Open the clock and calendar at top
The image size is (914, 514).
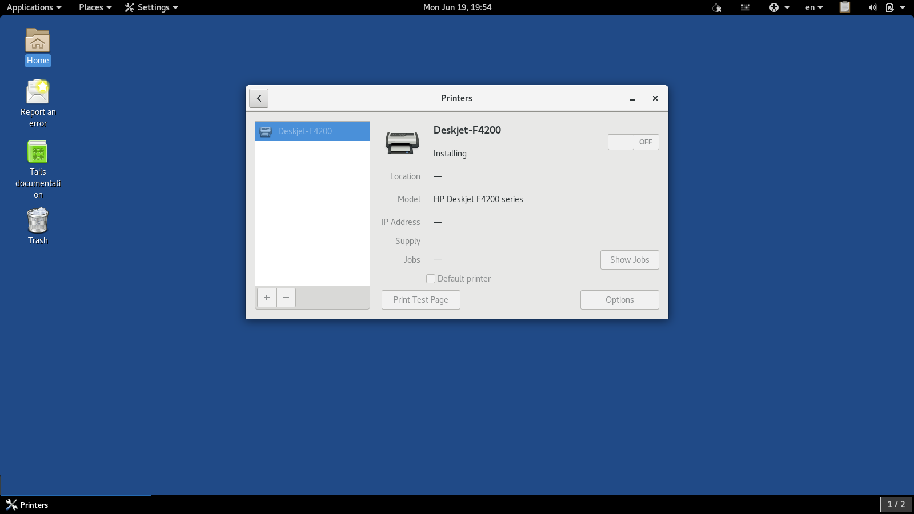coord(457,7)
